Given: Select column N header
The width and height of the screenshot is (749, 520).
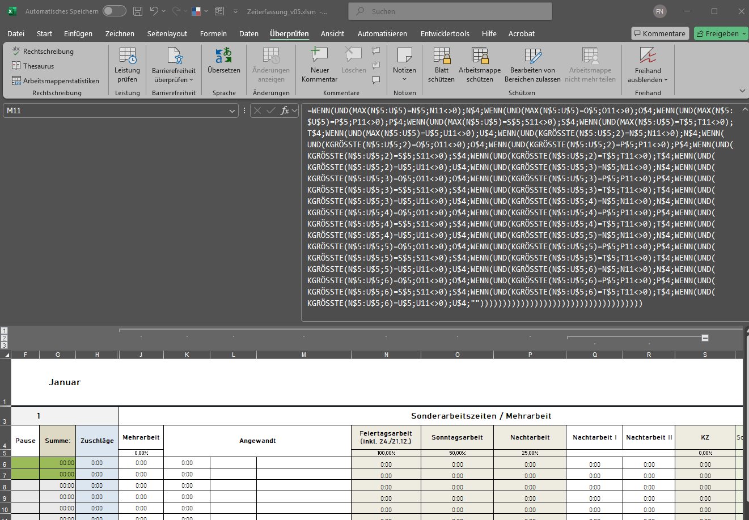Looking at the screenshot, I should click(386, 355).
